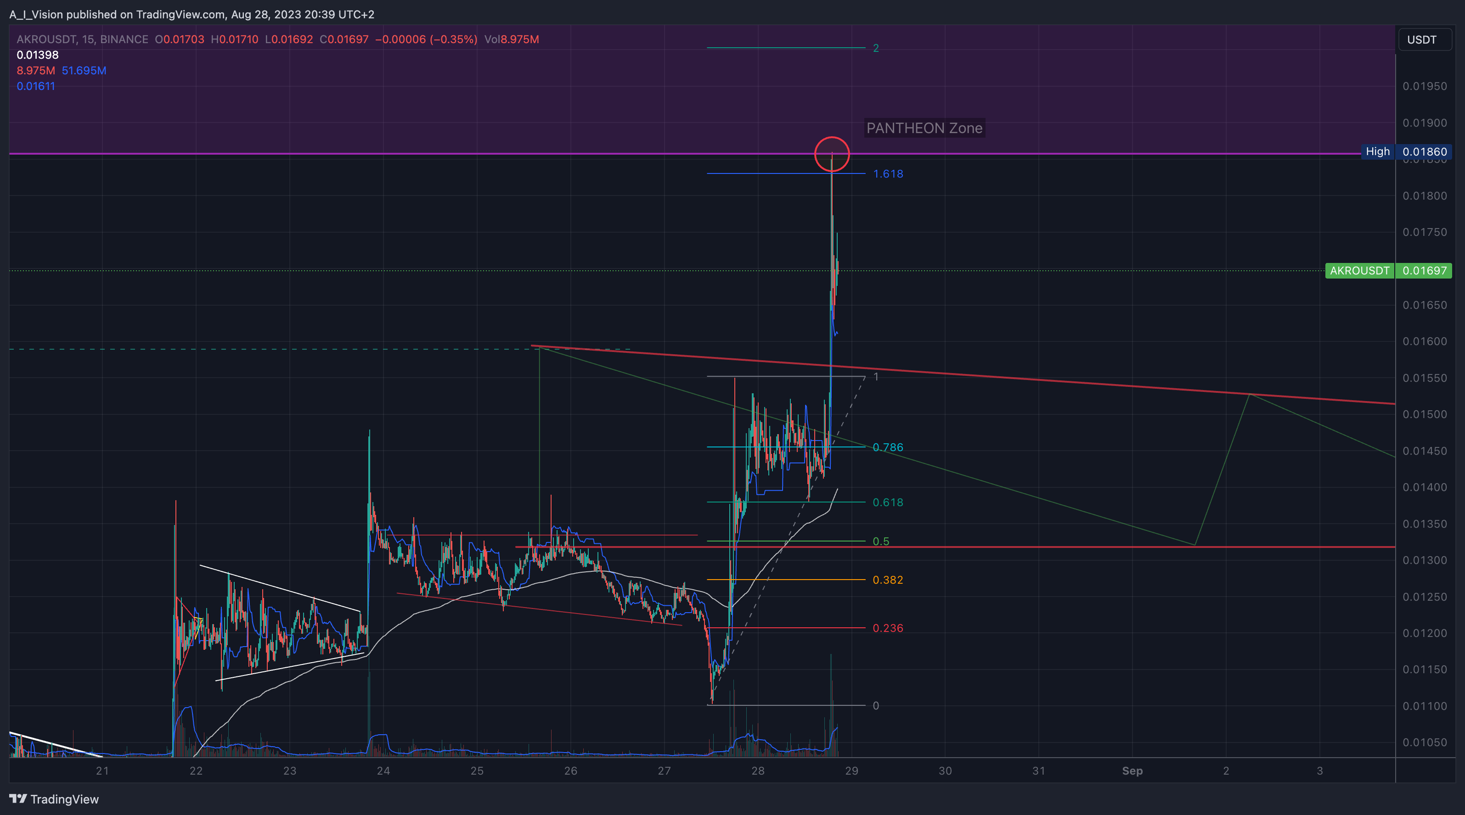Click the H0.01710 high price value
Image resolution: width=1465 pixels, height=815 pixels.
(x=234, y=39)
